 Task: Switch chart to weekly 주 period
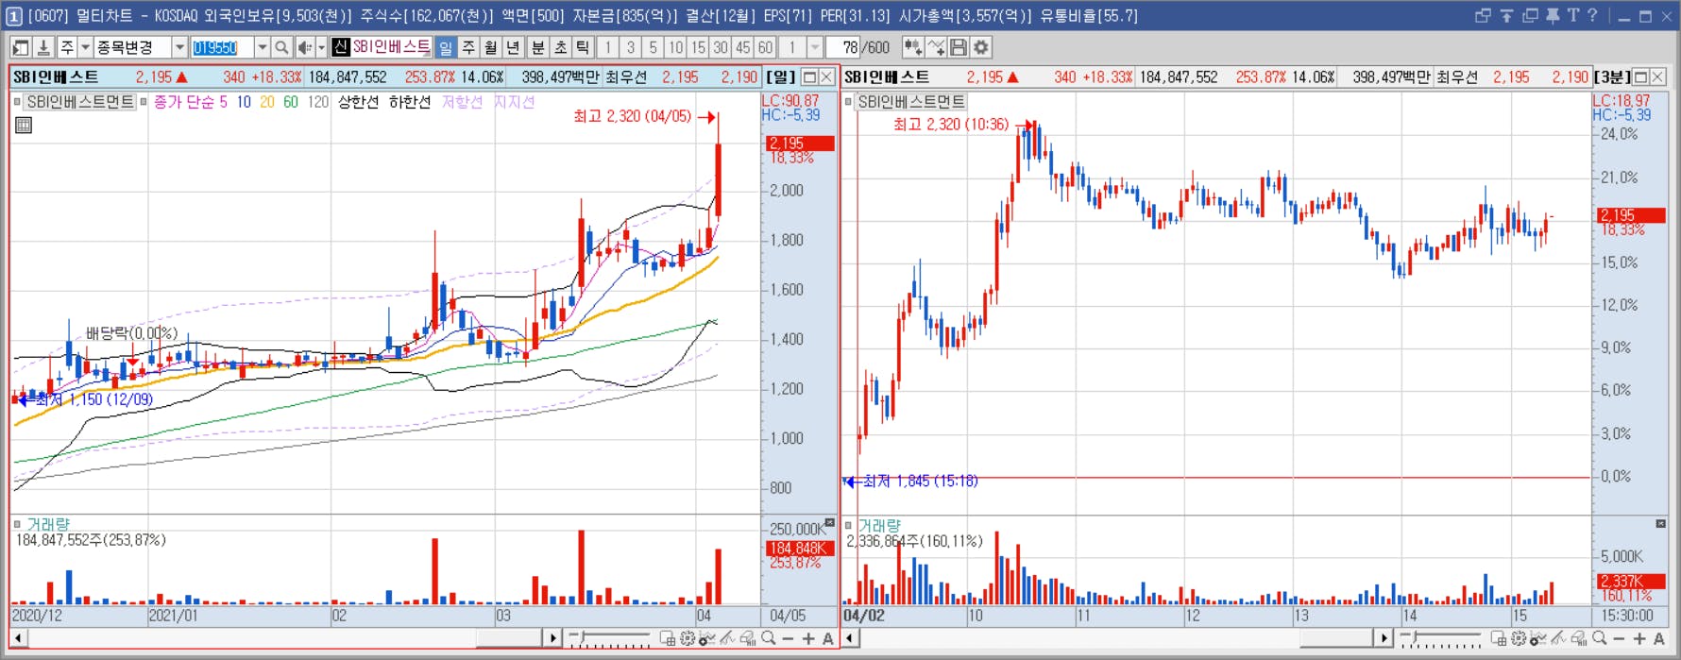468,47
